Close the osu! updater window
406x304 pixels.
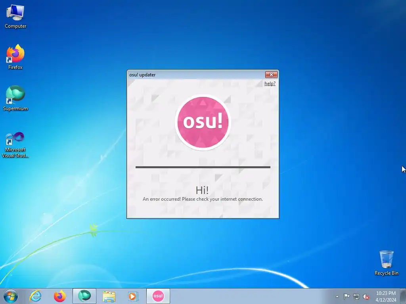pos(271,75)
